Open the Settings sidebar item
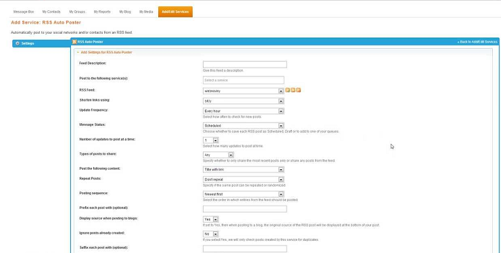The image size is (501, 253). [x=41, y=43]
